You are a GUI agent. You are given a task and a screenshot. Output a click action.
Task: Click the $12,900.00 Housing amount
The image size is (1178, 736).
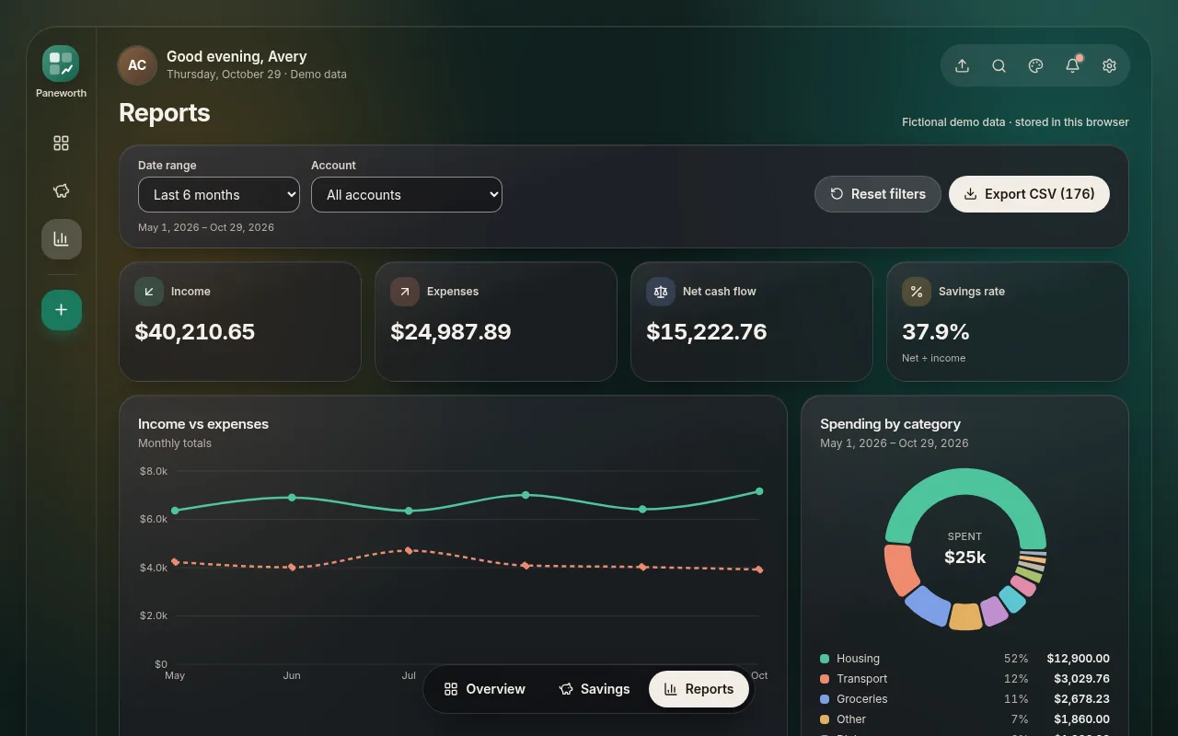point(1078,659)
